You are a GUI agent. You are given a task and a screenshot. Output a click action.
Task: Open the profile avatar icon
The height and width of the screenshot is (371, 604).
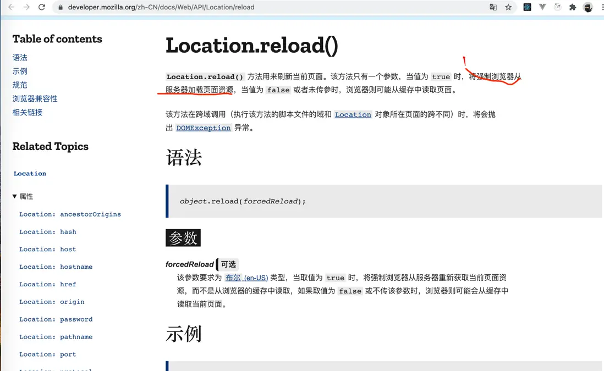pos(588,7)
